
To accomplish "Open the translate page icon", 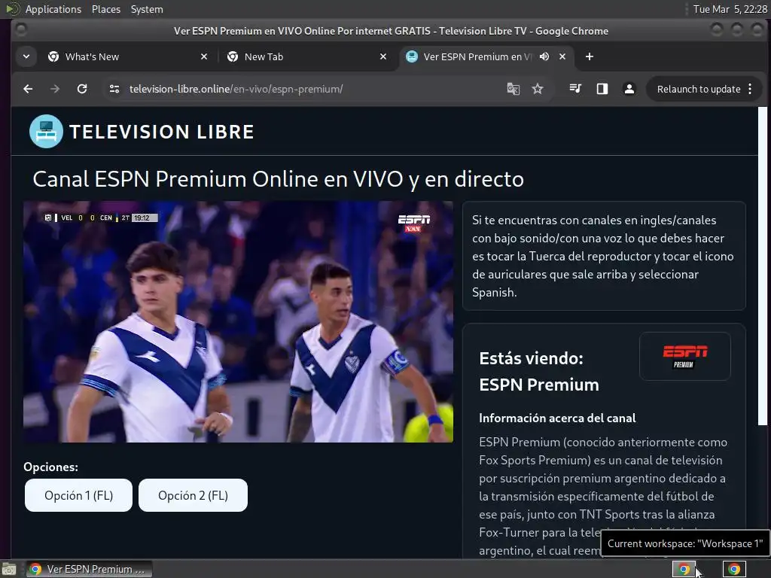I will [513, 89].
